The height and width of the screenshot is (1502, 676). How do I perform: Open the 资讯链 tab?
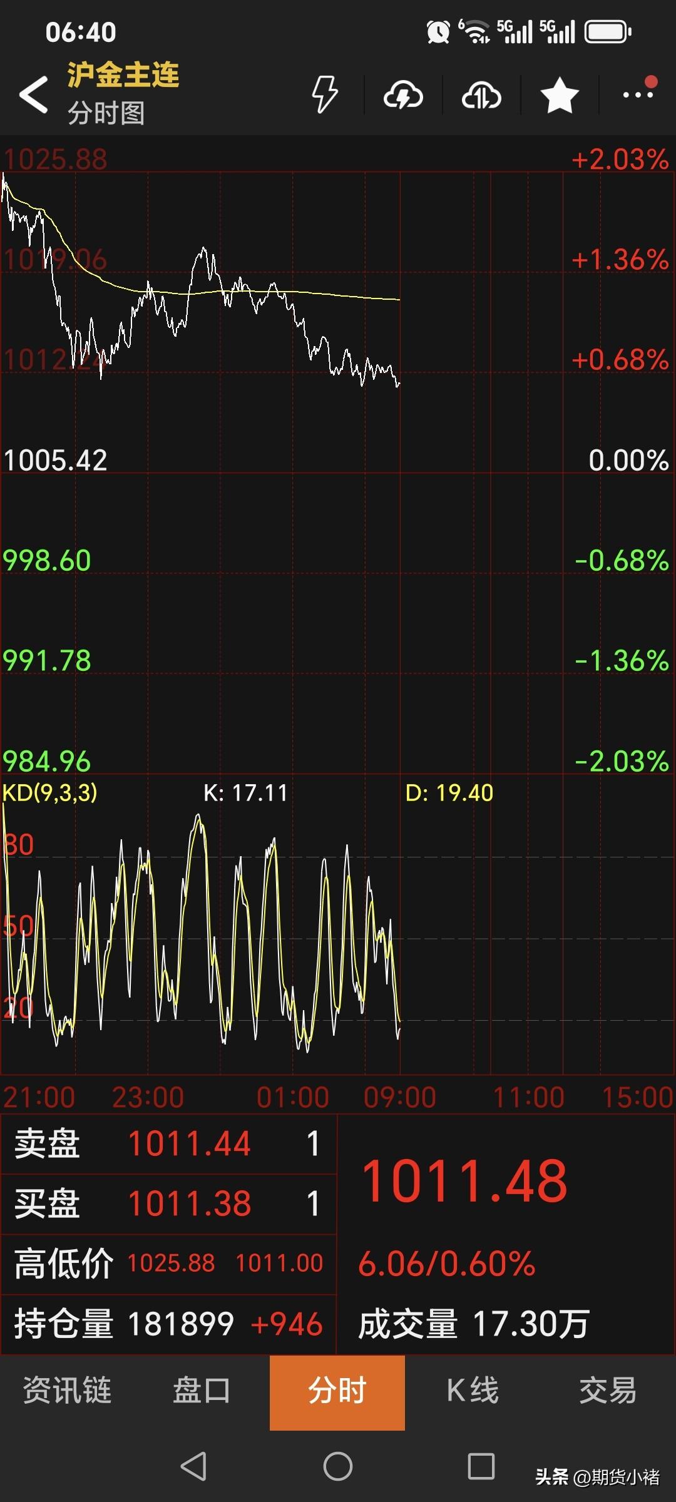(x=68, y=1391)
